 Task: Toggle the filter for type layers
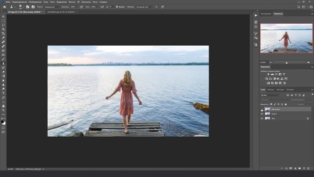point(296,95)
